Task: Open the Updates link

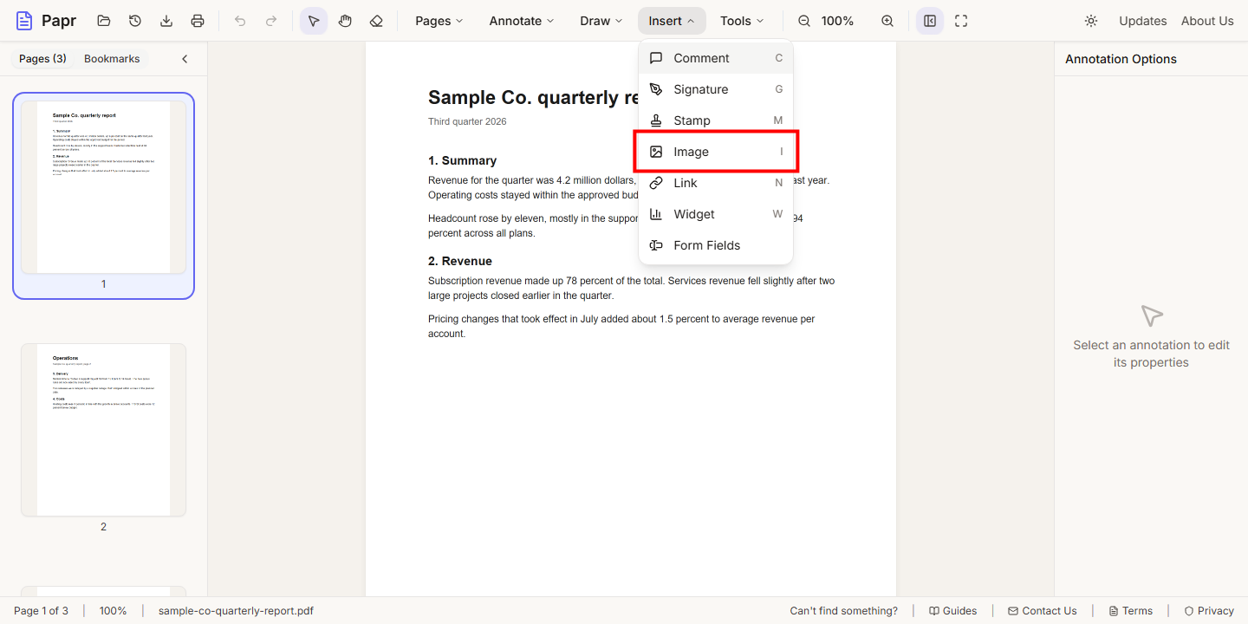Action: (x=1143, y=21)
